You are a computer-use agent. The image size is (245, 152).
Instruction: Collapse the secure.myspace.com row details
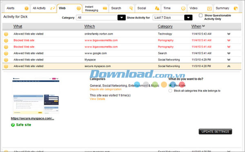229,66
